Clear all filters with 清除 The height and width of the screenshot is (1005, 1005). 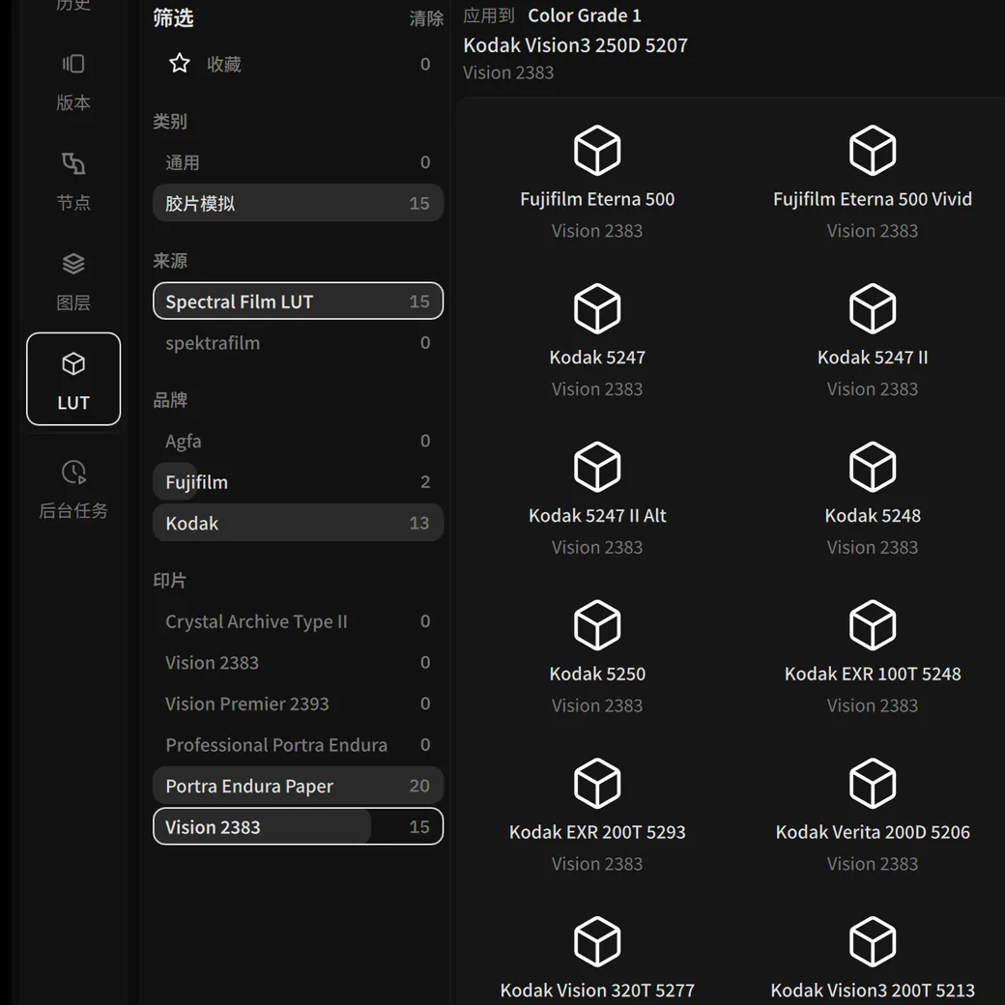(426, 18)
